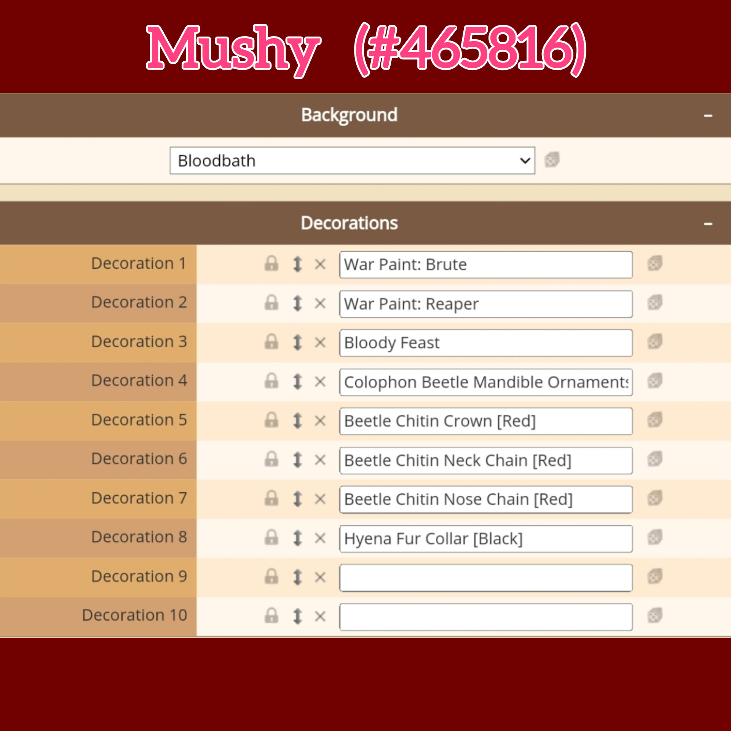Click the empty Decoration 9 input field
This screenshot has height=731, width=731.
[x=486, y=578]
